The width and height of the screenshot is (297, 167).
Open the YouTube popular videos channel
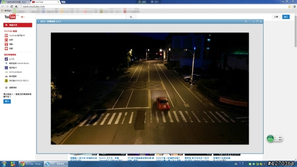click(x=17, y=35)
